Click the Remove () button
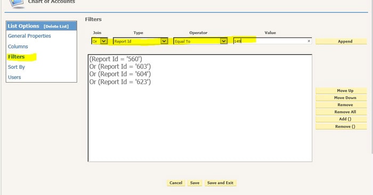The height and width of the screenshot is (195, 373). [341, 126]
